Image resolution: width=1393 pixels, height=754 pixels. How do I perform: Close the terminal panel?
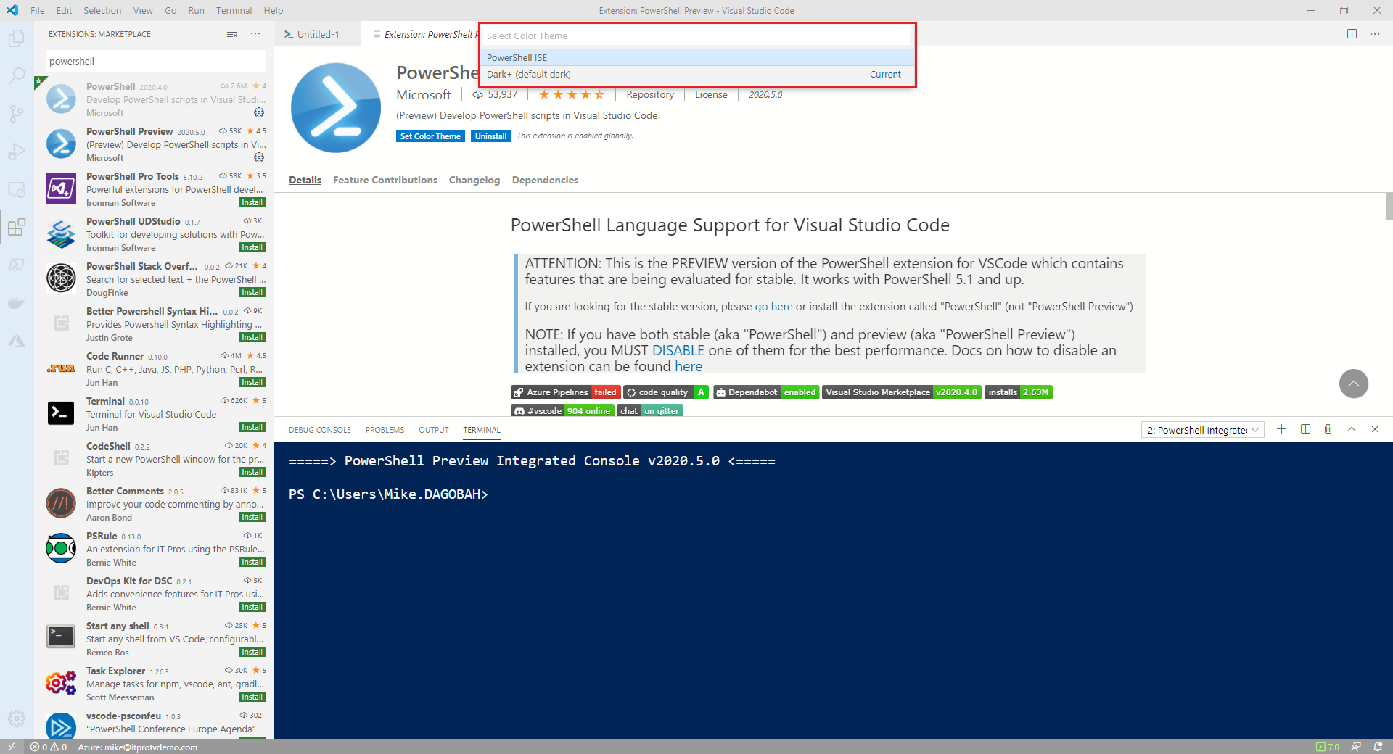(x=1375, y=429)
